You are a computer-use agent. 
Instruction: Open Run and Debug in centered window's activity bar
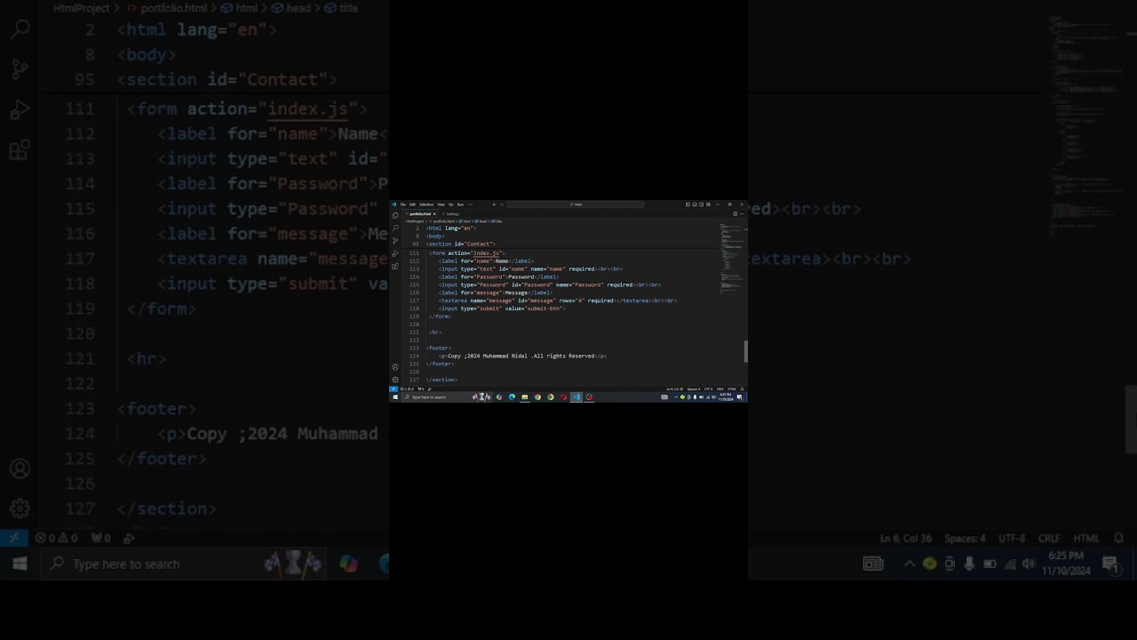pos(395,253)
